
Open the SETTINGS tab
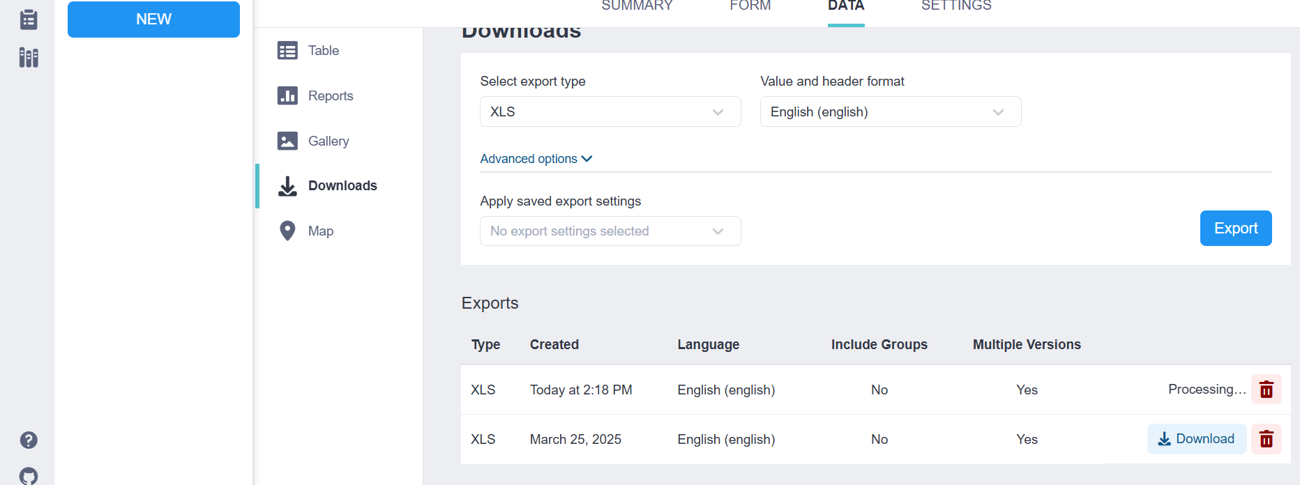[x=955, y=6]
